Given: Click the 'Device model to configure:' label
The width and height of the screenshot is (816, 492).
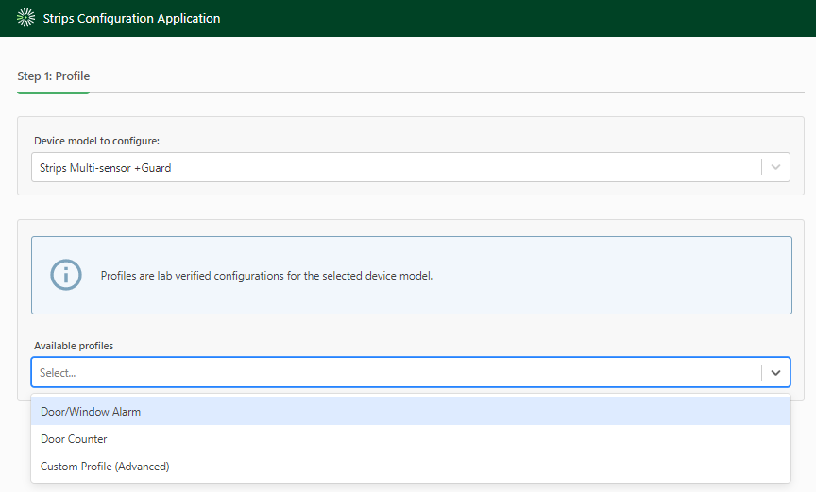Looking at the screenshot, I should (x=96, y=141).
